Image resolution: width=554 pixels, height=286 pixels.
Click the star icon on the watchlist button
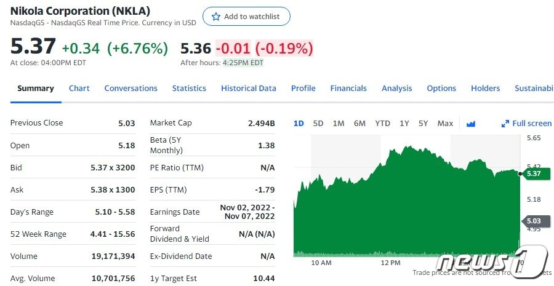tap(216, 17)
